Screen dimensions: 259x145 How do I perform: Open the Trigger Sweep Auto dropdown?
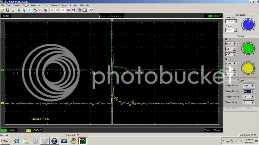coord(253,91)
